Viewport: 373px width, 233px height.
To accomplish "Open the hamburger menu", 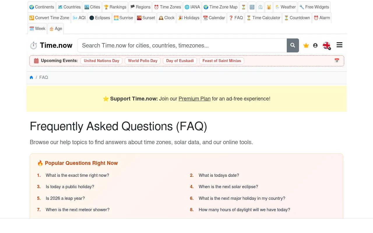I will (x=339, y=45).
